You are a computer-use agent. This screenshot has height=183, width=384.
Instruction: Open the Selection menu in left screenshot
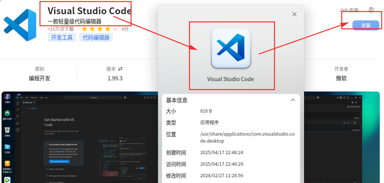tap(34, 98)
